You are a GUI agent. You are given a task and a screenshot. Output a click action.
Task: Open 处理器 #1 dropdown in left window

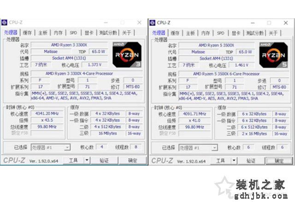click(51, 148)
